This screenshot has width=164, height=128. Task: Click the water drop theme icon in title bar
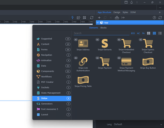click(x=132, y=2)
